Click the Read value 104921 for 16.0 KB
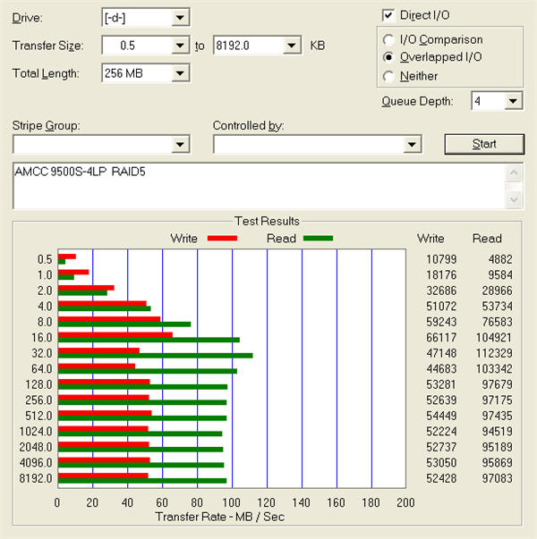537x539 pixels. click(x=494, y=338)
